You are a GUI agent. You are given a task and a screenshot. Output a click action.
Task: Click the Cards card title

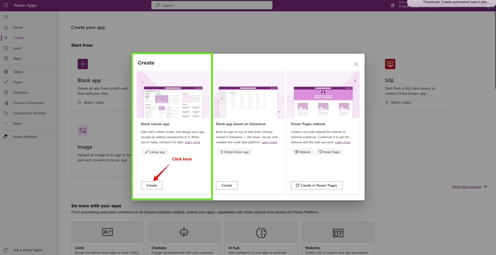(x=79, y=248)
